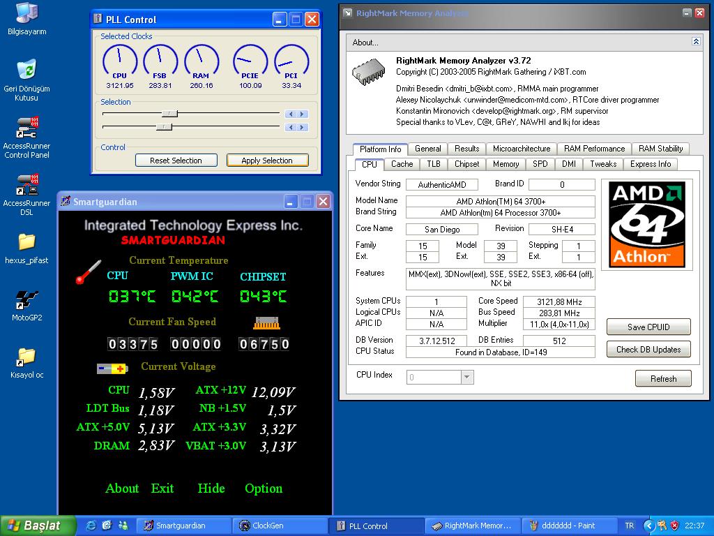Select the Tweaks sub-tab
This screenshot has height=536, width=714.
(x=603, y=164)
